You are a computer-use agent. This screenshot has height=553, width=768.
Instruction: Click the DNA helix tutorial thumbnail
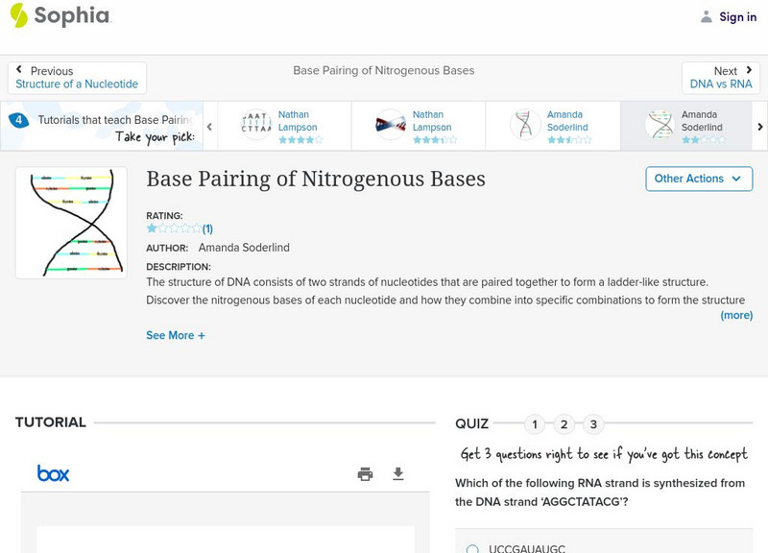coord(71,223)
